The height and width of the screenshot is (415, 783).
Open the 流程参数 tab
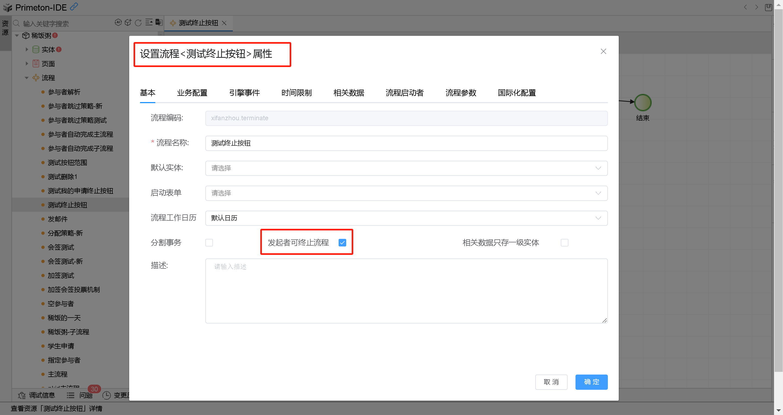pyautogui.click(x=460, y=93)
